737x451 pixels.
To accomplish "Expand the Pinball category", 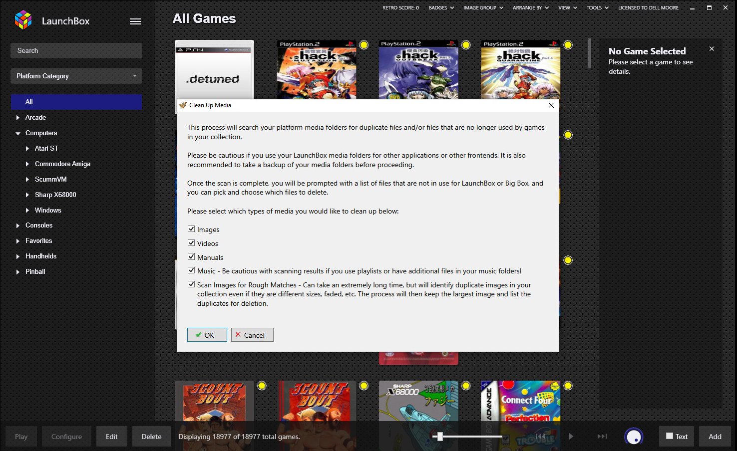I will pos(18,272).
